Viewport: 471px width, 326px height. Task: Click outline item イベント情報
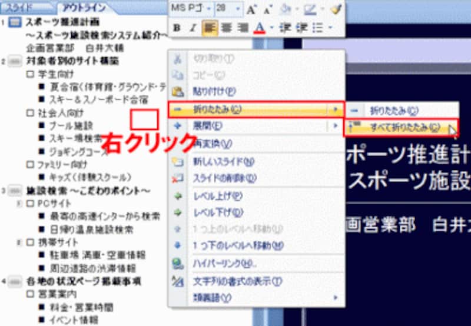click(74, 320)
